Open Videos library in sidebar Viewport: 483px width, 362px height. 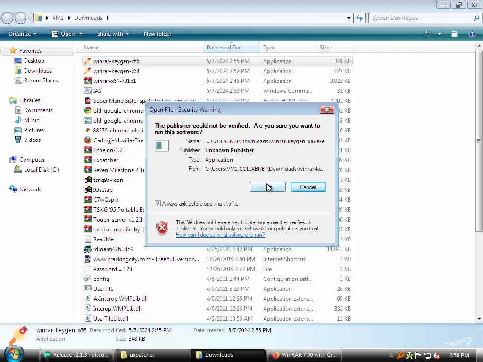[28, 140]
